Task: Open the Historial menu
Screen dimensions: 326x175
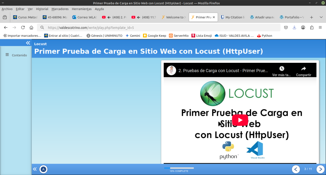Action: pyautogui.click(x=42, y=9)
